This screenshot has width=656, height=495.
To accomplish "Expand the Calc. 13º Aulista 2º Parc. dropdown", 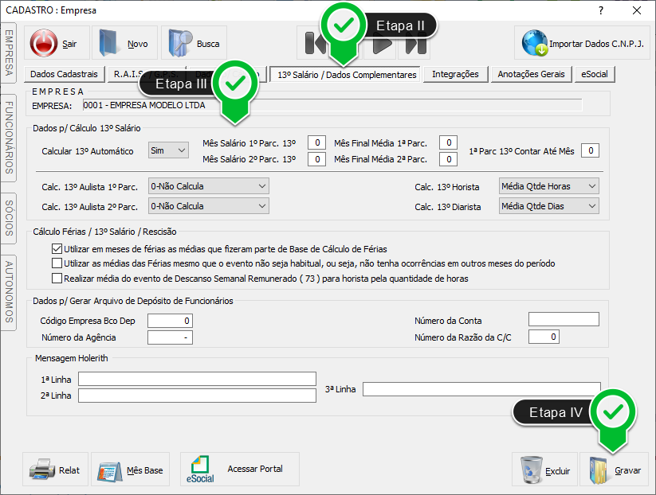I will (x=209, y=206).
